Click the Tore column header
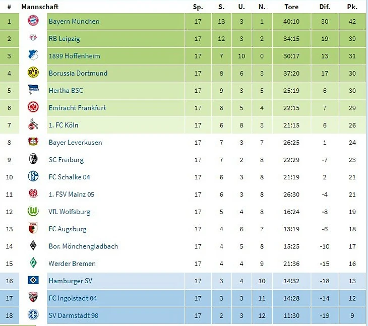Image resolution: width=368 pixels, height=326 pixels. pos(291,7)
